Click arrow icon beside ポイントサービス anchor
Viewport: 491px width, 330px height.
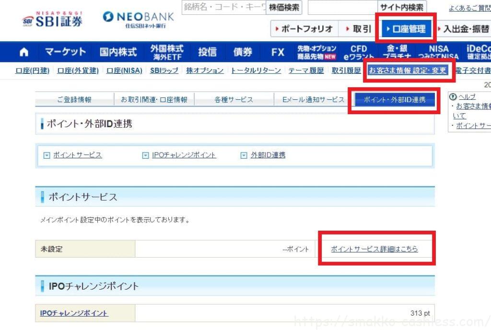[x=47, y=155]
